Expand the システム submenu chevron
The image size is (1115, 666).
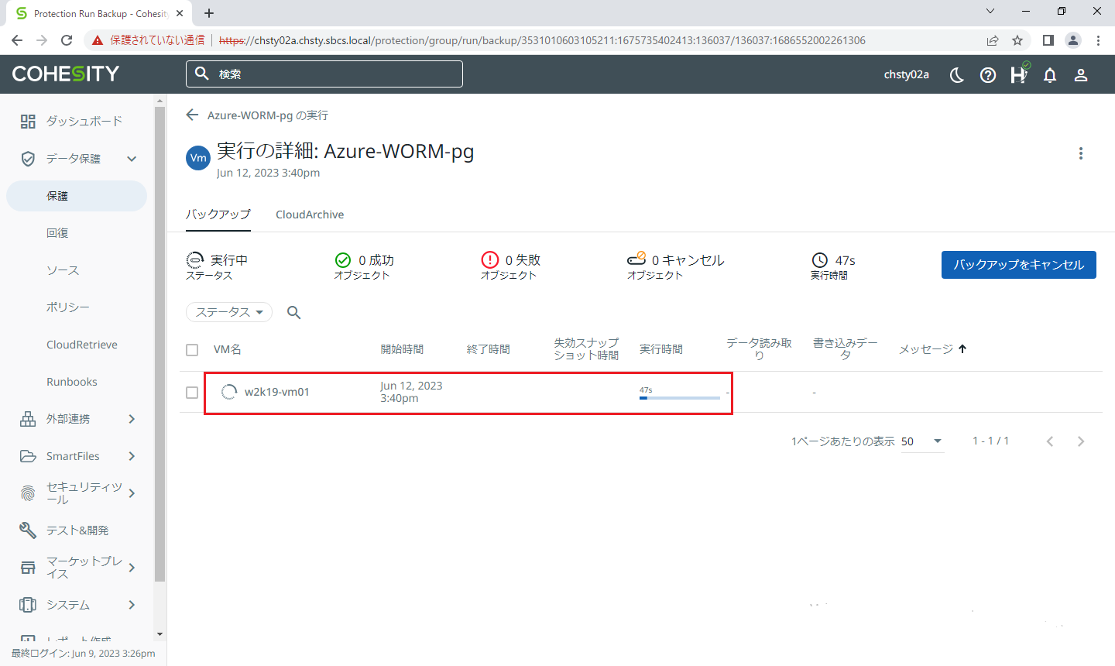click(x=132, y=605)
